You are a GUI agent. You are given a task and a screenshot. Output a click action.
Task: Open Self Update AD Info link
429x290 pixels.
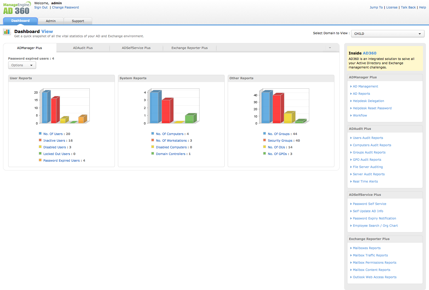[368, 211]
